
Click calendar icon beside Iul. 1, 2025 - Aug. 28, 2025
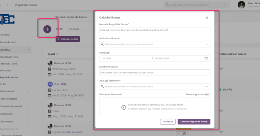tap(50, 75)
